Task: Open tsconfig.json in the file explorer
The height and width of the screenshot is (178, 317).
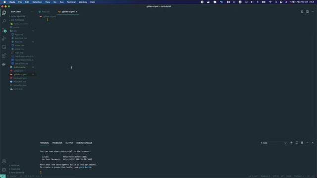Action: click(20, 86)
